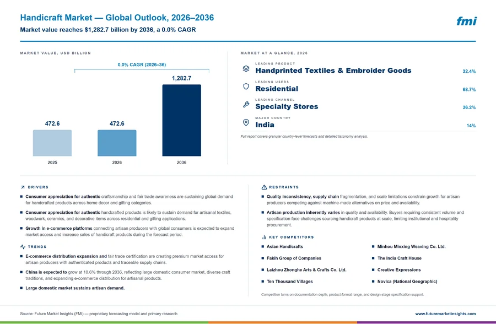Screen dimensions: 496x324
Task: Click the 32.4% share value
Action: pos(469,72)
